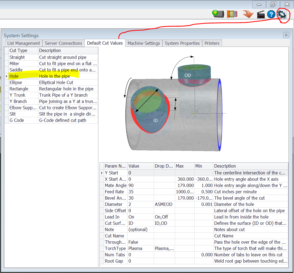
Task: Open dropdown arrow beside gear icon
Action: [290, 15]
